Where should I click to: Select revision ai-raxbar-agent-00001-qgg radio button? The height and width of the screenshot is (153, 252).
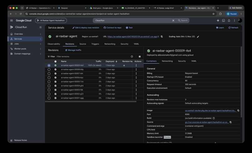pyautogui.click(x=49, y=98)
